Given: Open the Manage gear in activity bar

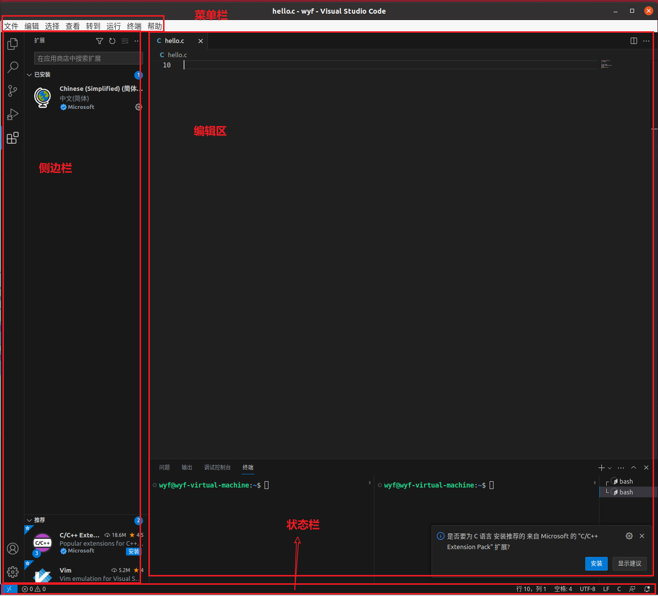Looking at the screenshot, I should tap(13, 572).
